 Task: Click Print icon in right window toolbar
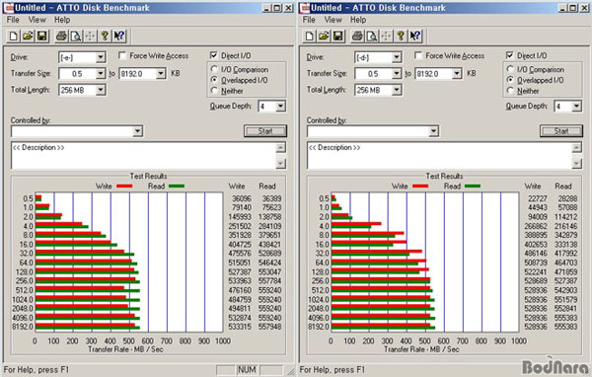pyautogui.click(x=357, y=36)
